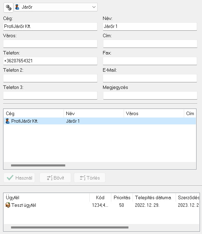
Task: Click the client list horizontal scrollbar
Action: [70, 227]
